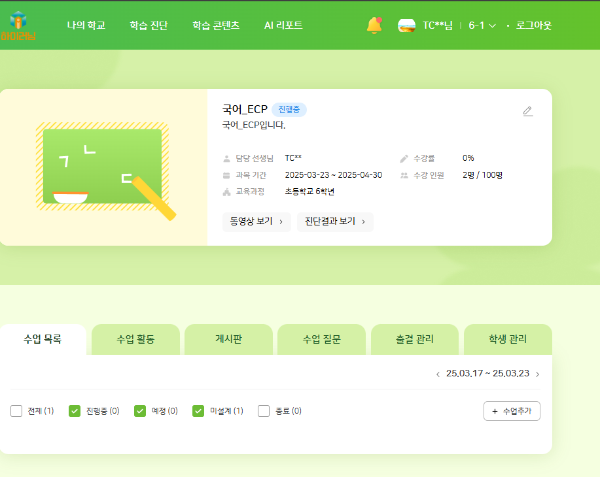600x477 pixels.
Task: Go to next week using right arrow
Action: [537, 374]
